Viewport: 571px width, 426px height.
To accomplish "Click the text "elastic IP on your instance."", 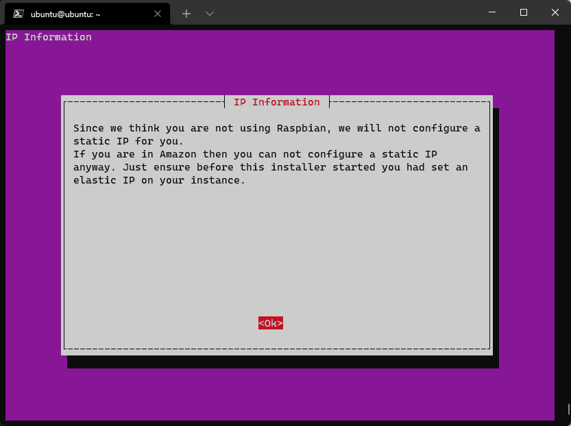I will [159, 180].
